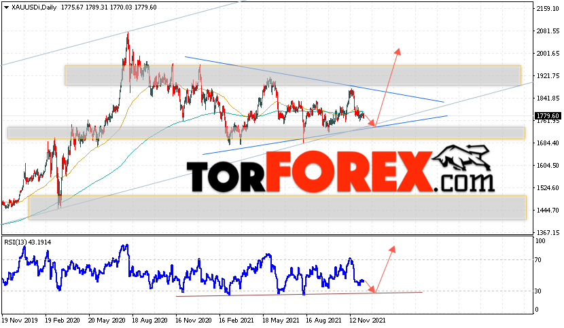The width and height of the screenshot is (564, 328).
Task: Select the current price tag 1779.60
Action: coord(548,116)
